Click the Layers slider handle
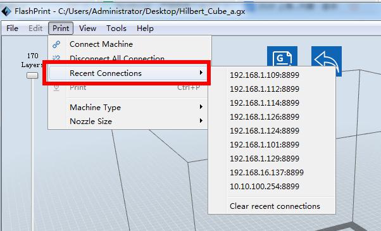Image resolution: width=381 pixels, height=231 pixels. point(32,75)
